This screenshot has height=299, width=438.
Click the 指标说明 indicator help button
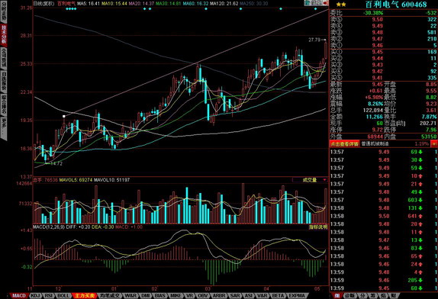pos(318,227)
